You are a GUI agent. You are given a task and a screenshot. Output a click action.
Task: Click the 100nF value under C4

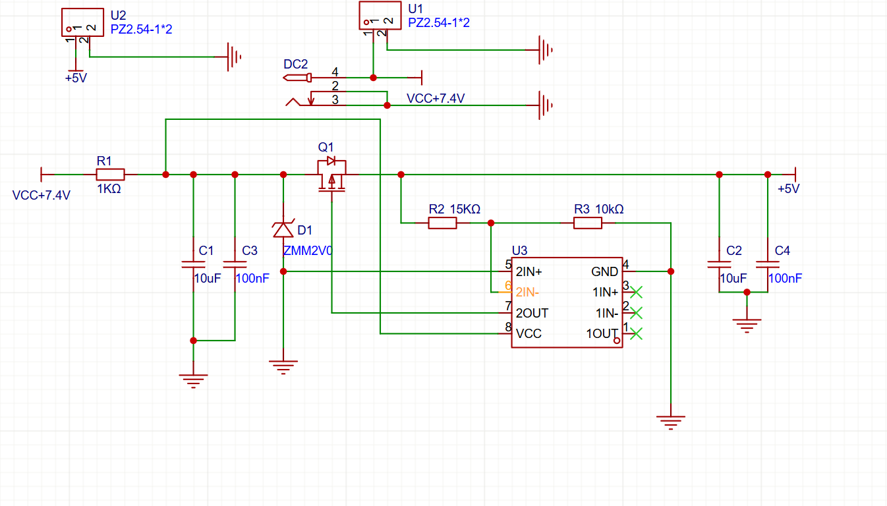point(785,279)
